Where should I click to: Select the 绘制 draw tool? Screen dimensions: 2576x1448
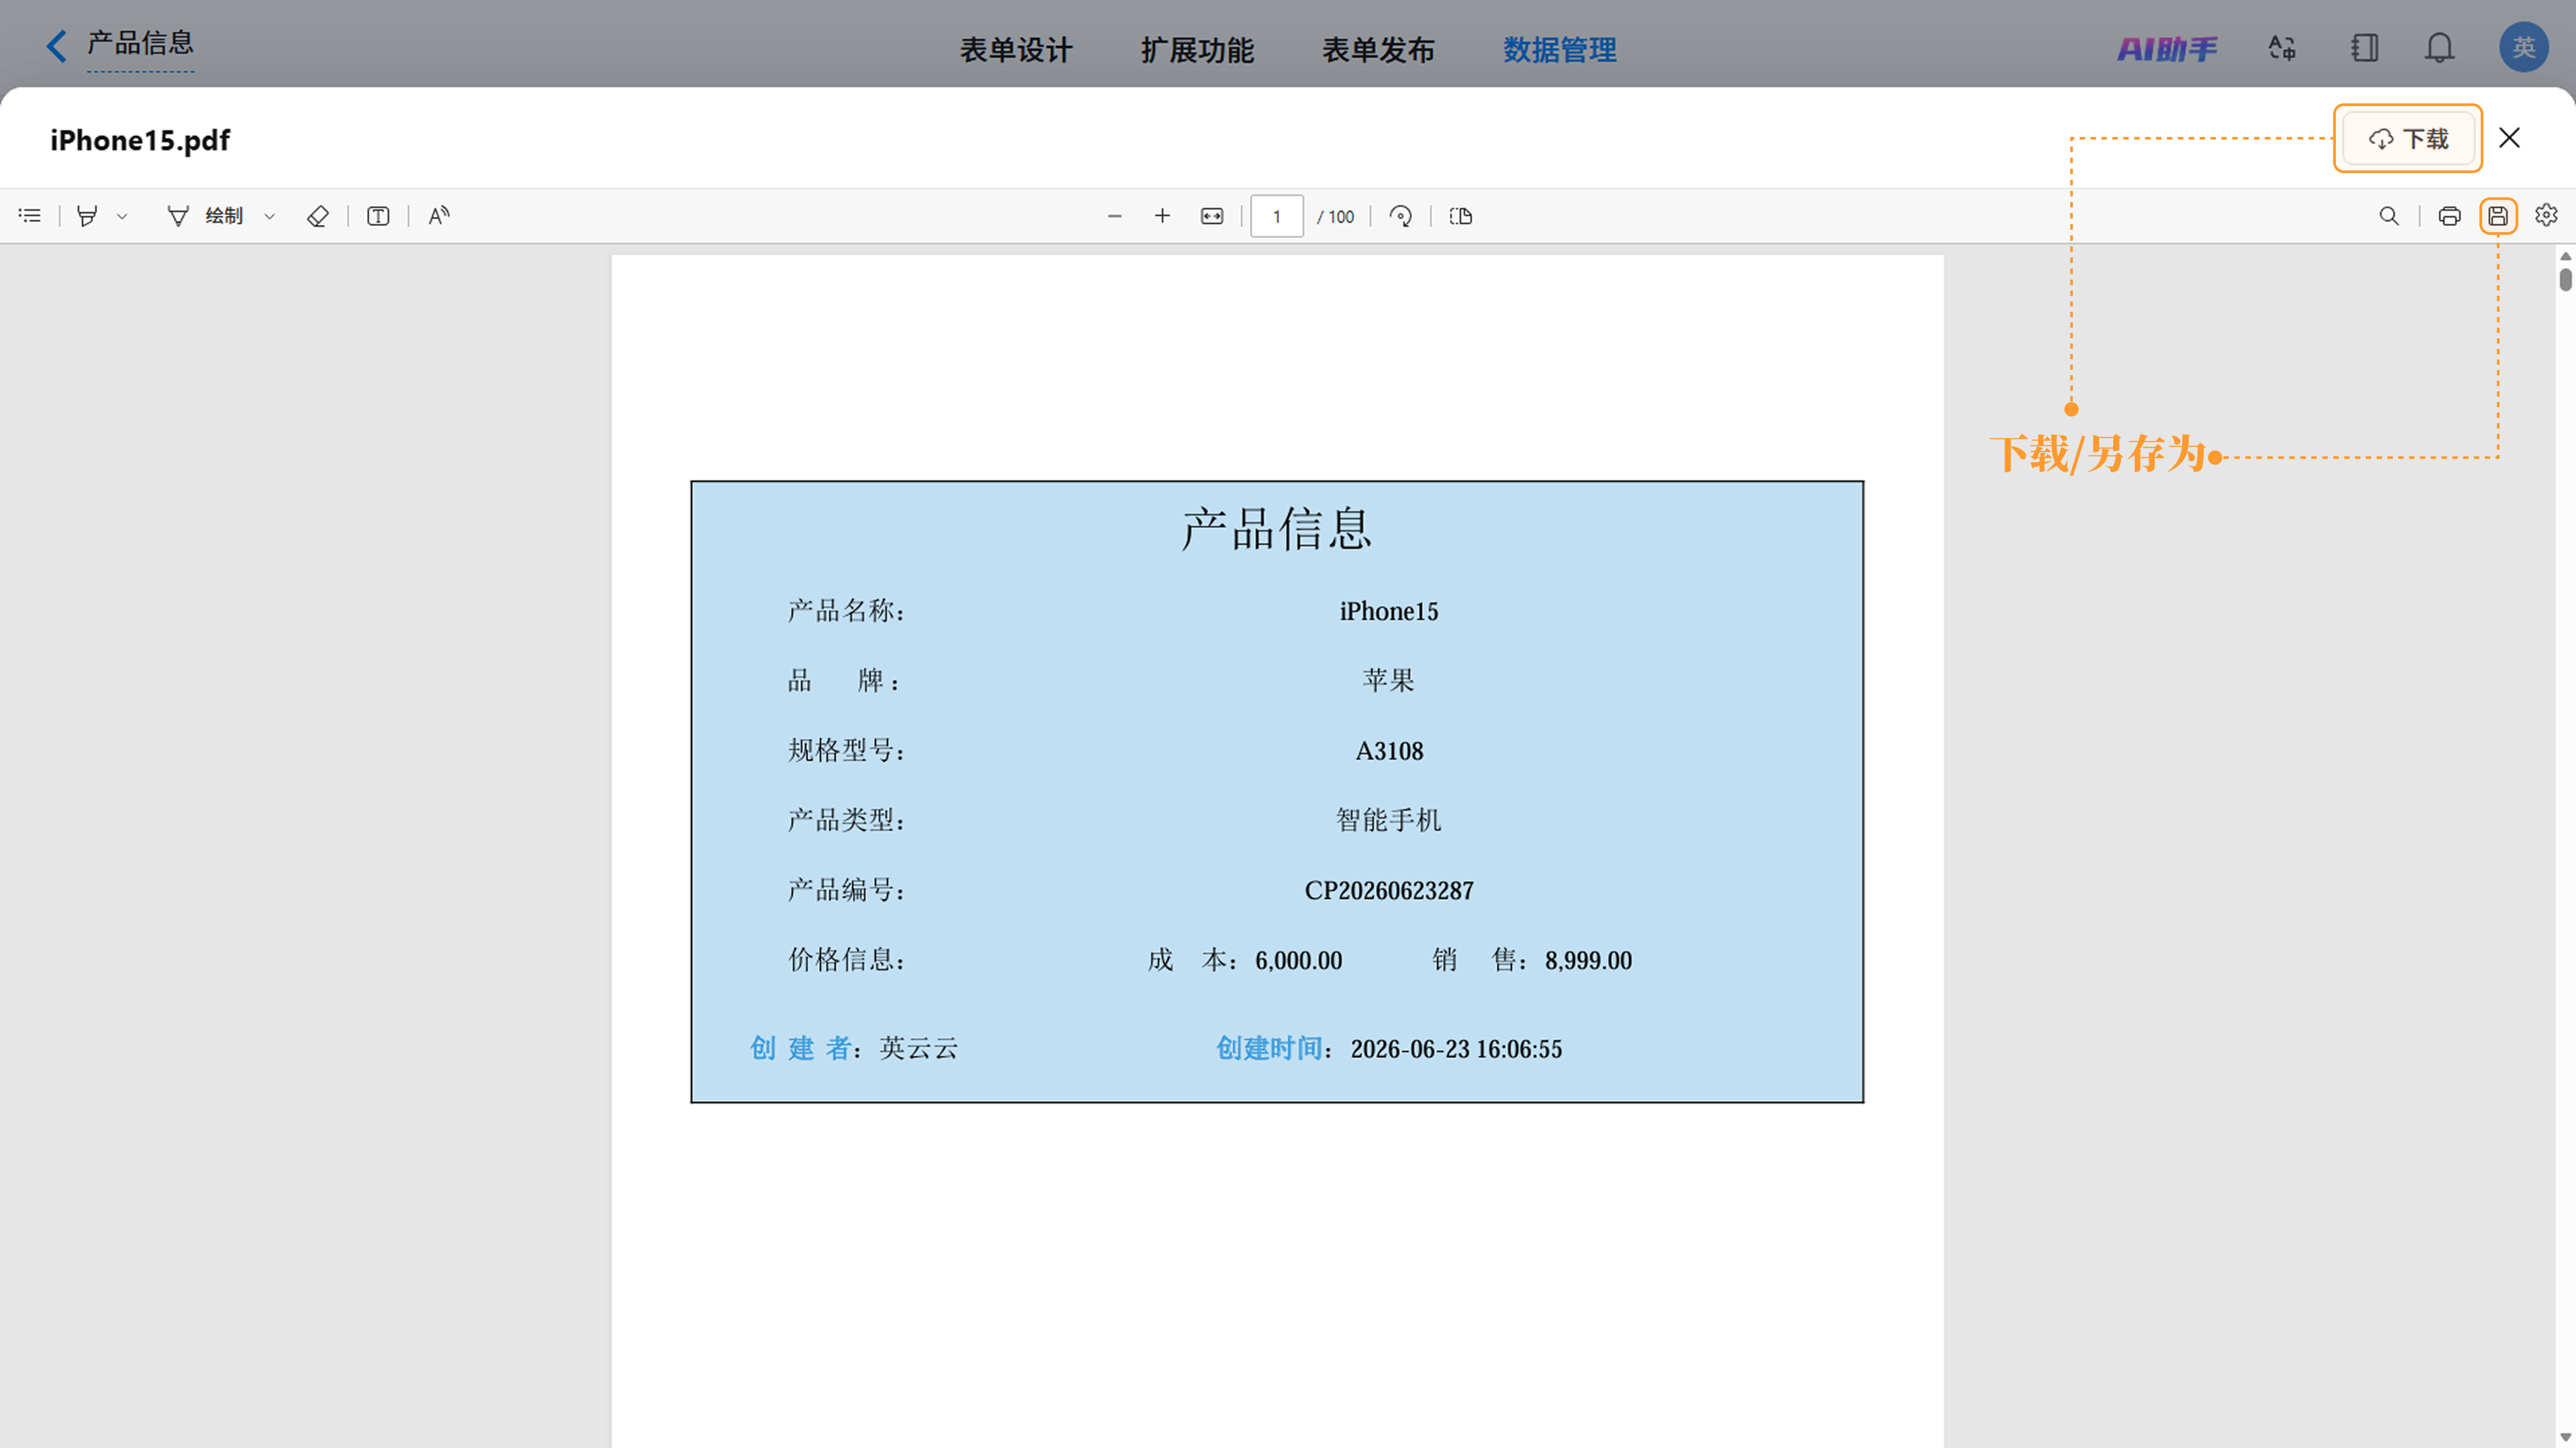point(205,216)
